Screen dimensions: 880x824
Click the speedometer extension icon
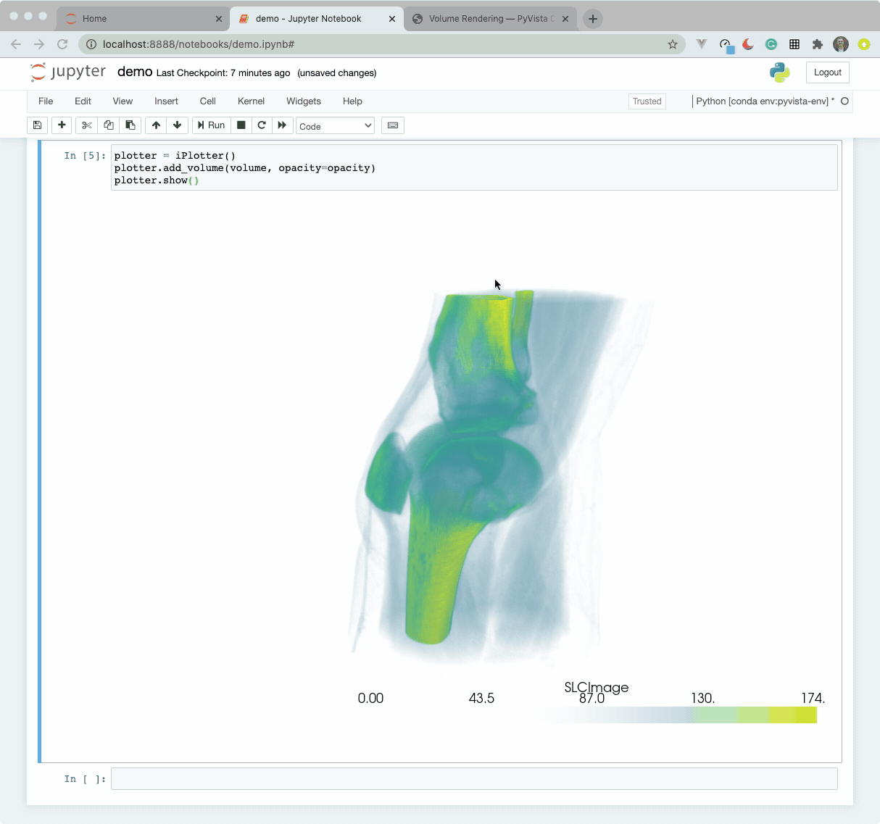tap(726, 46)
